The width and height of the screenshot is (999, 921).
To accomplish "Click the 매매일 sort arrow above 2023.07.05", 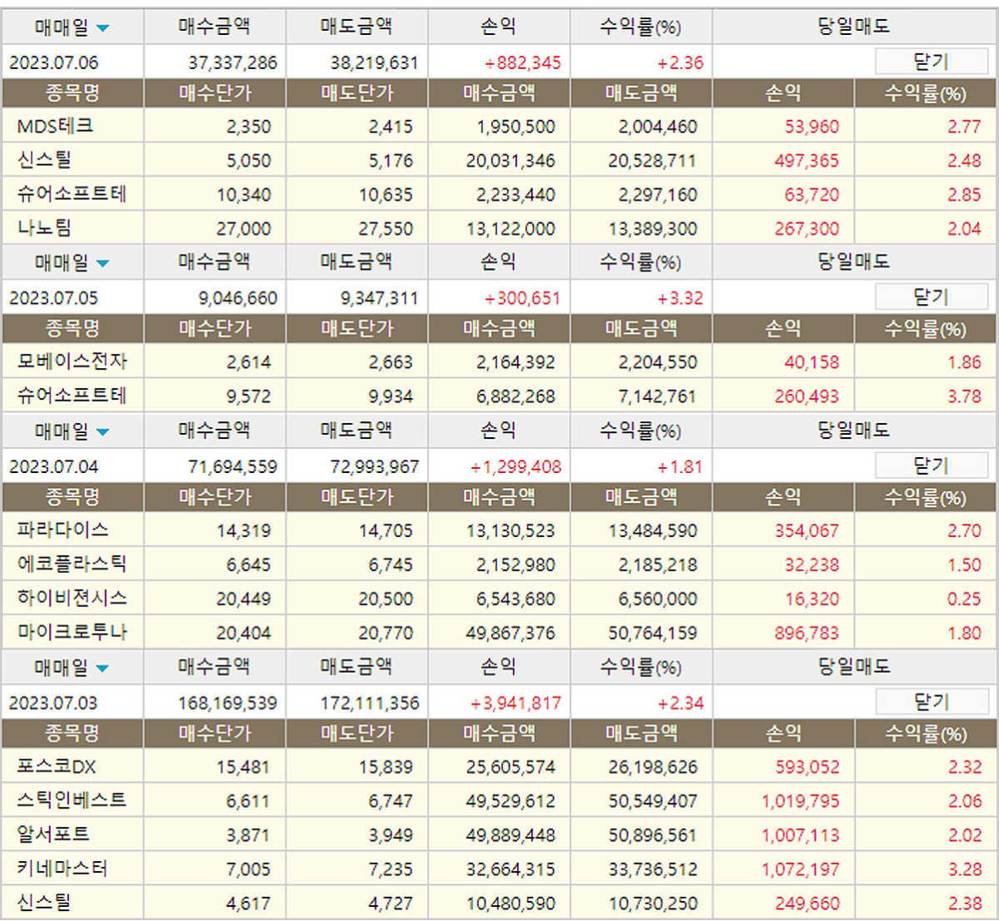I will 102,264.
